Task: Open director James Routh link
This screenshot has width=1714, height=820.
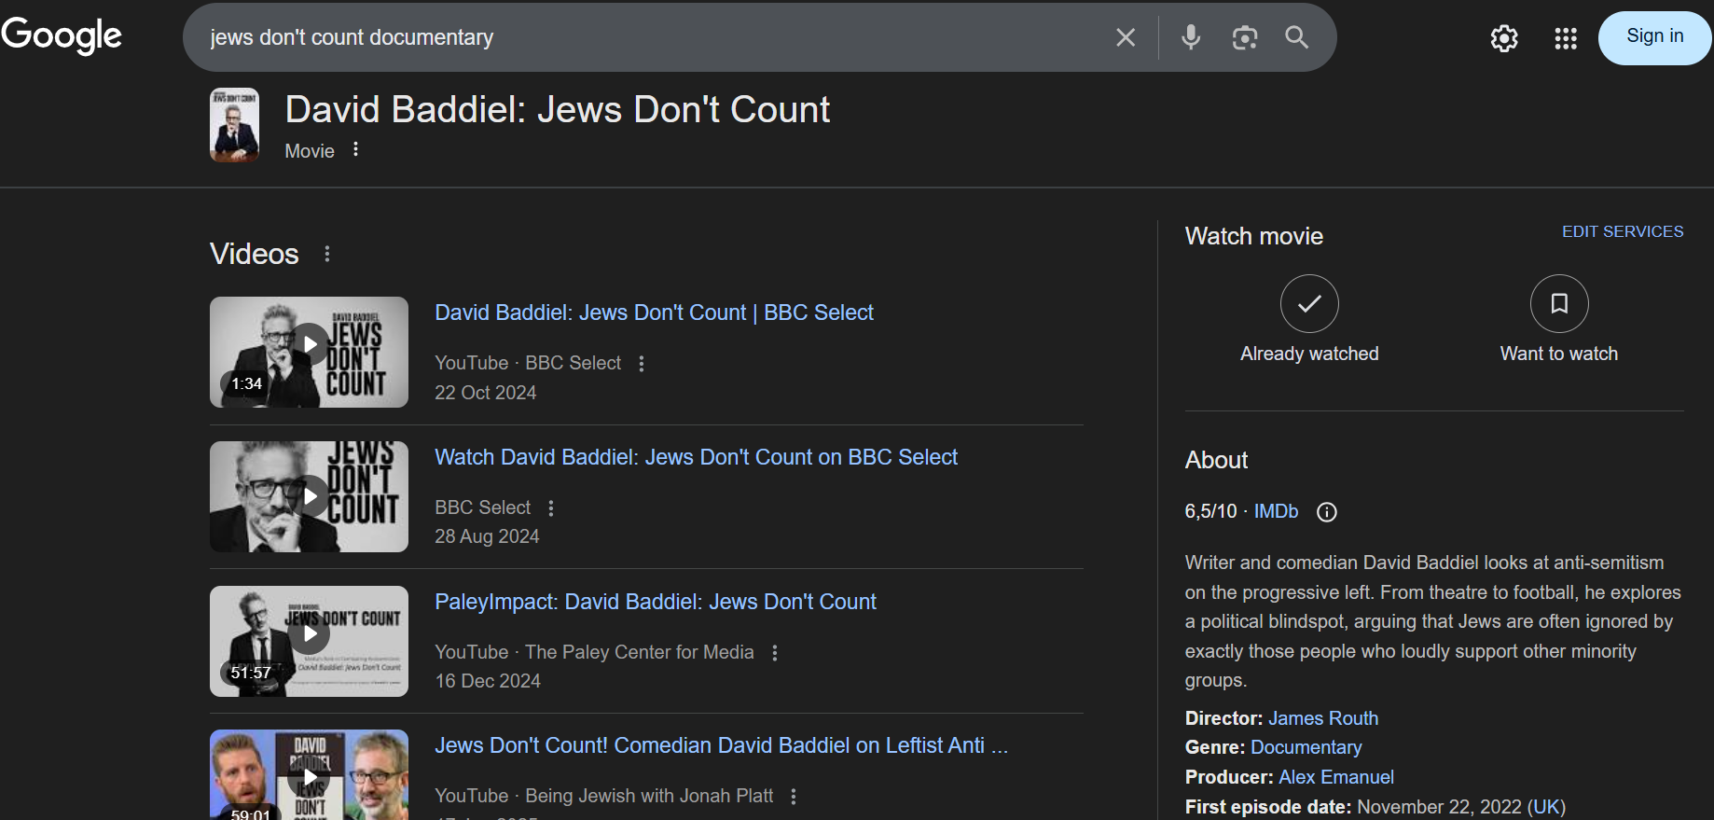Action: [x=1323, y=718]
